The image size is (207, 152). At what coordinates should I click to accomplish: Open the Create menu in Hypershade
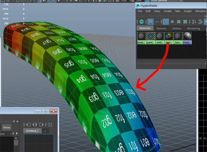168,11
